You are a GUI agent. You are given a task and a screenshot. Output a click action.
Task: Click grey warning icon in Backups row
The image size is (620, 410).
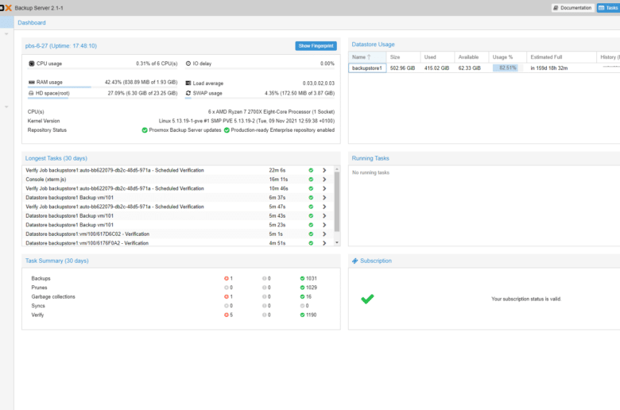(264, 278)
